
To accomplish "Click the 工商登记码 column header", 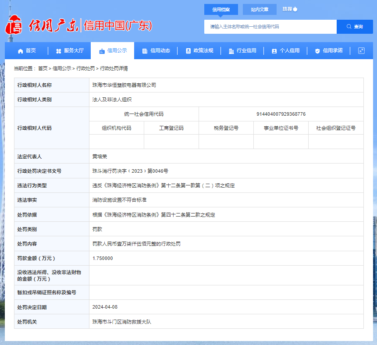I will coord(171,128).
